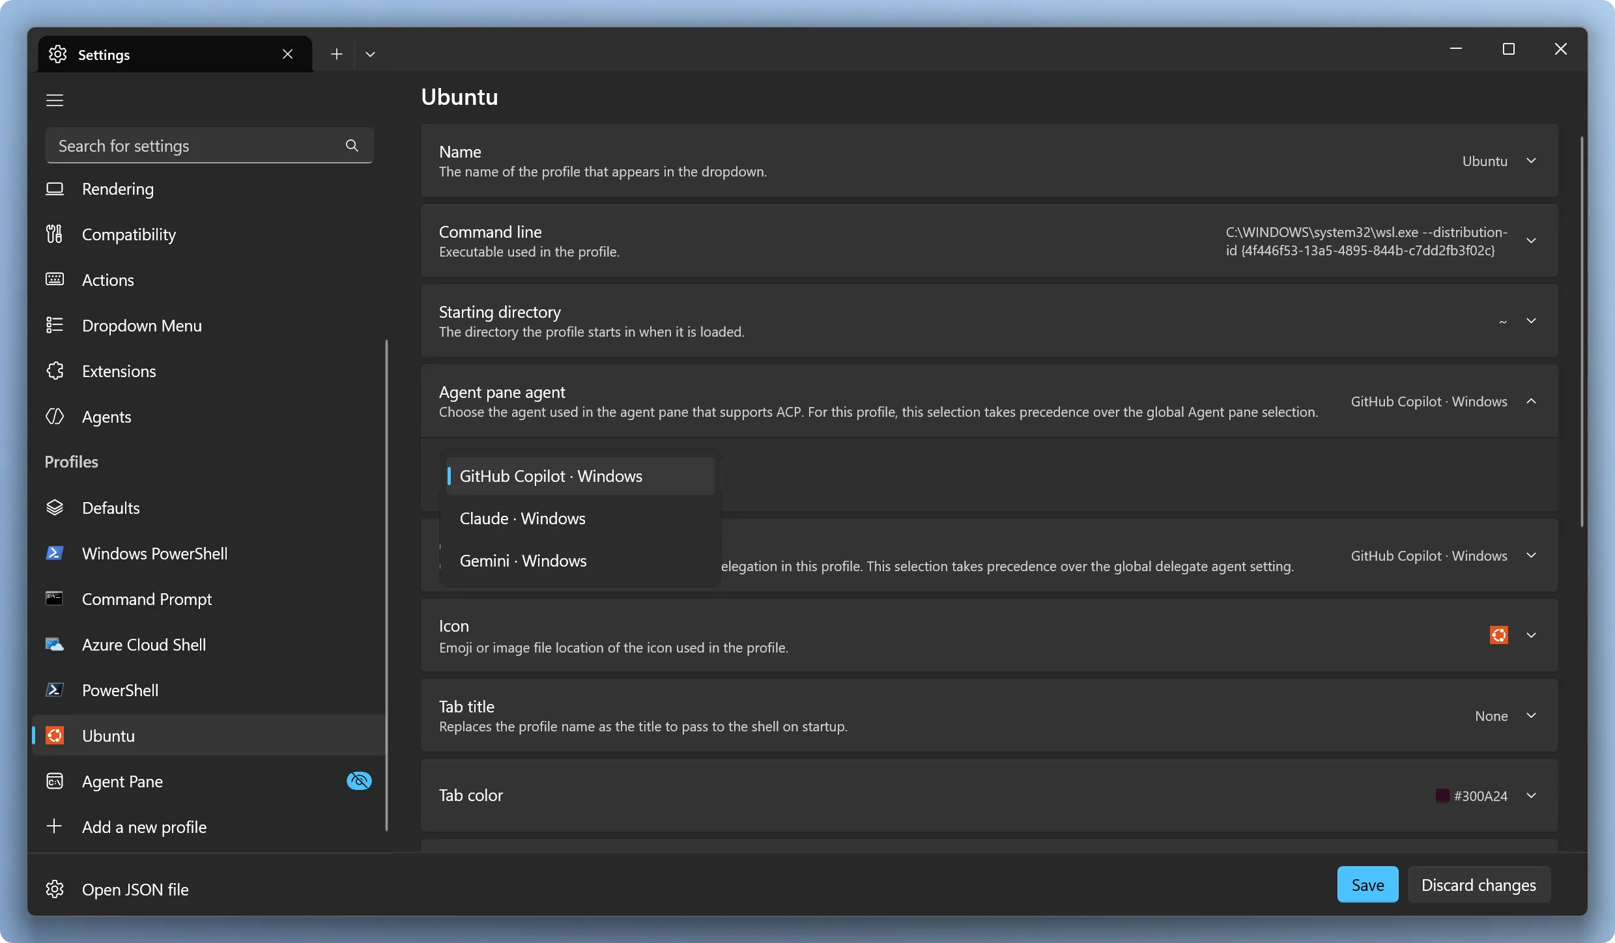Screen dimensions: 1615x943
Task: Collapse the Agent pane agent chevron
Action: [1532, 401]
